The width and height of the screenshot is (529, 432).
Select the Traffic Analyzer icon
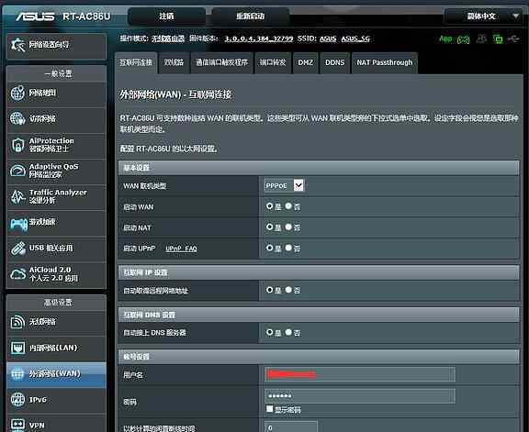tap(17, 196)
